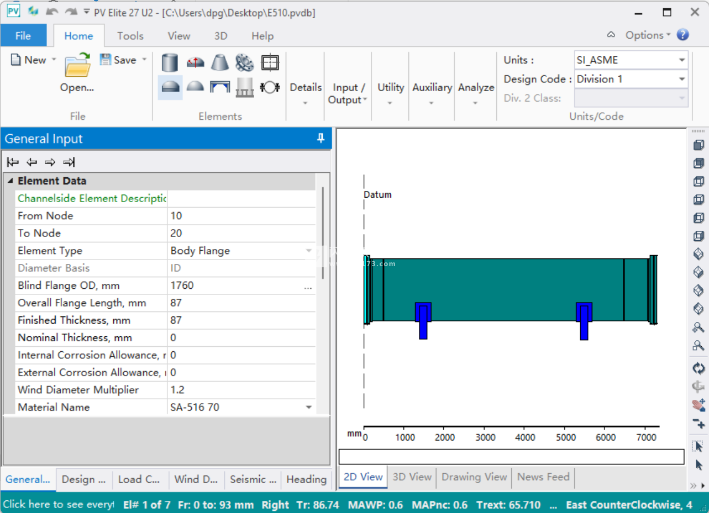Click the Overall Flange Length value field
Screen dimensions: 709x513
241,303
